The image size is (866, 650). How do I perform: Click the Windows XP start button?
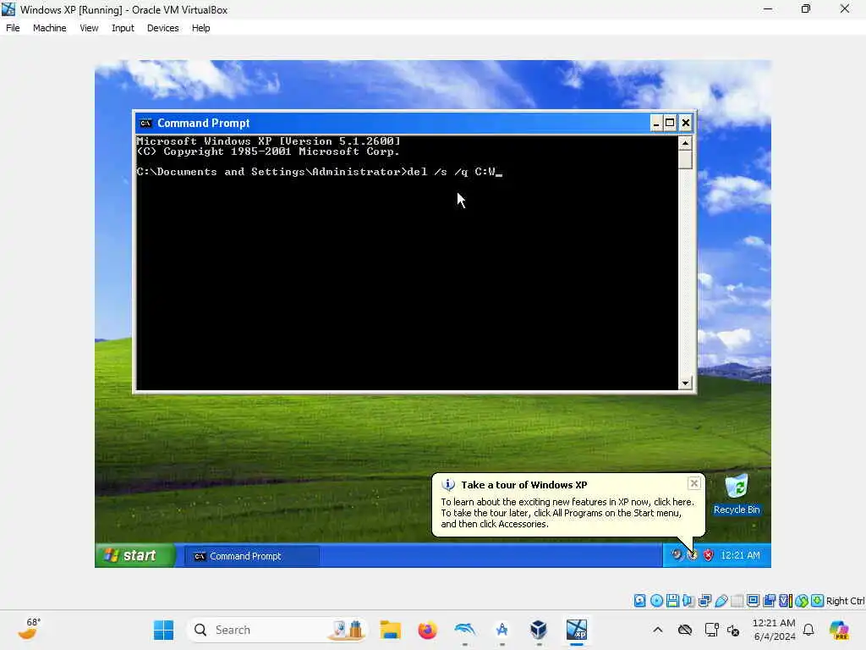(134, 555)
